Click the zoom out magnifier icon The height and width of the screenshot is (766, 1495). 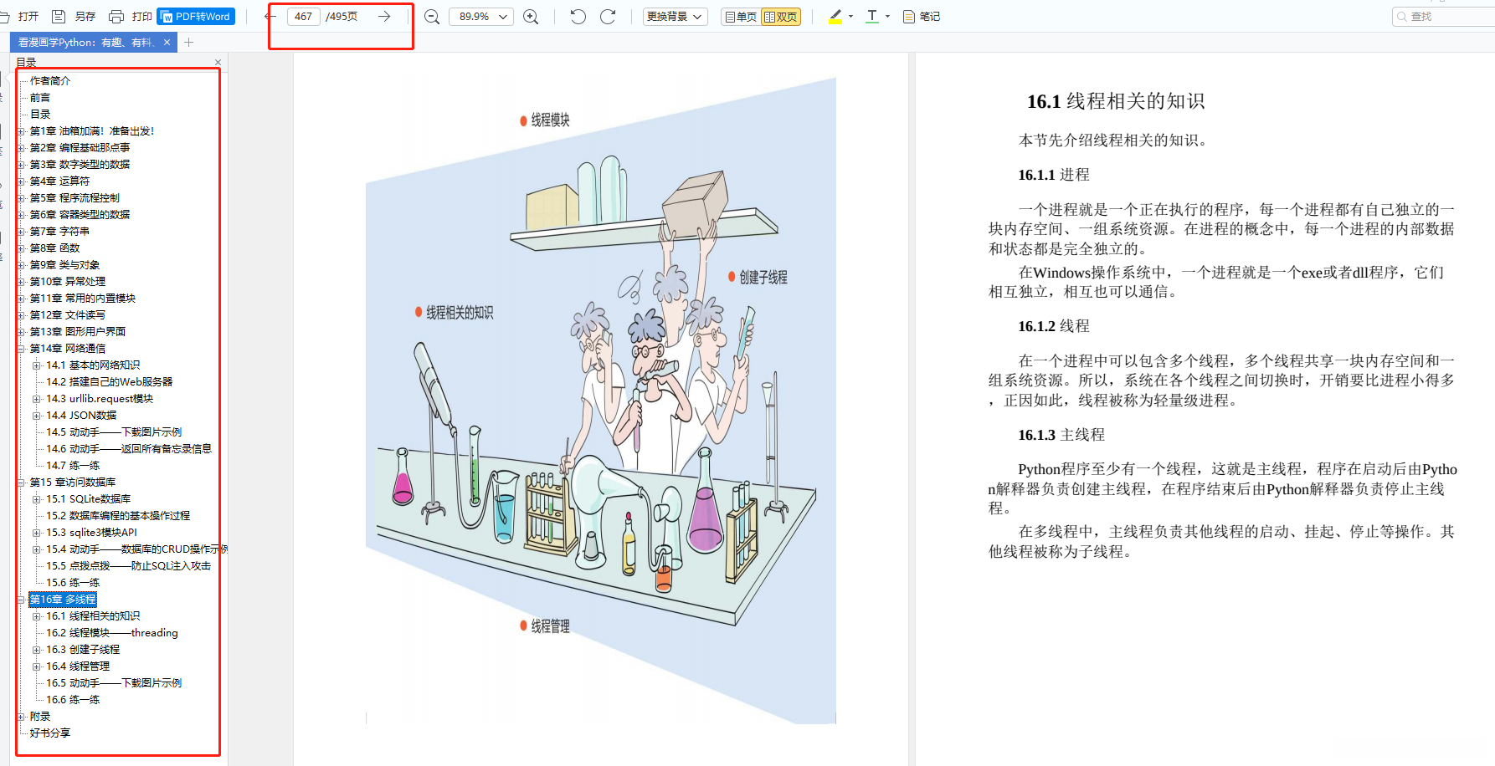(x=432, y=17)
